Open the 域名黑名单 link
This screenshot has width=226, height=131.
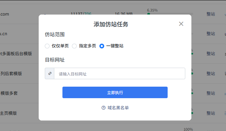tap(118, 108)
